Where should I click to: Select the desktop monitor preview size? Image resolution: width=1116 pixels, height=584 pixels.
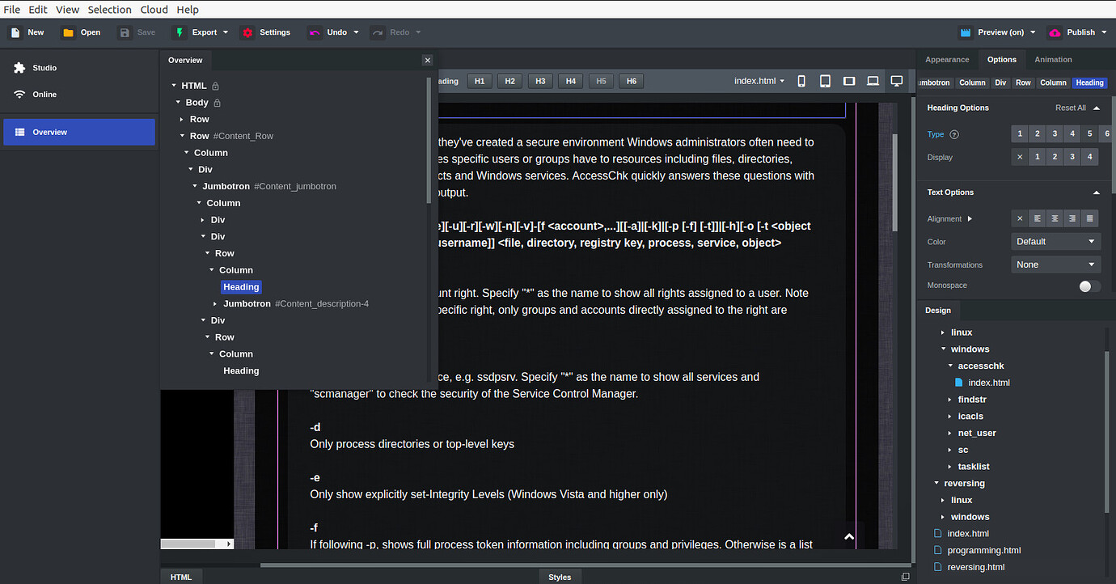tap(896, 81)
